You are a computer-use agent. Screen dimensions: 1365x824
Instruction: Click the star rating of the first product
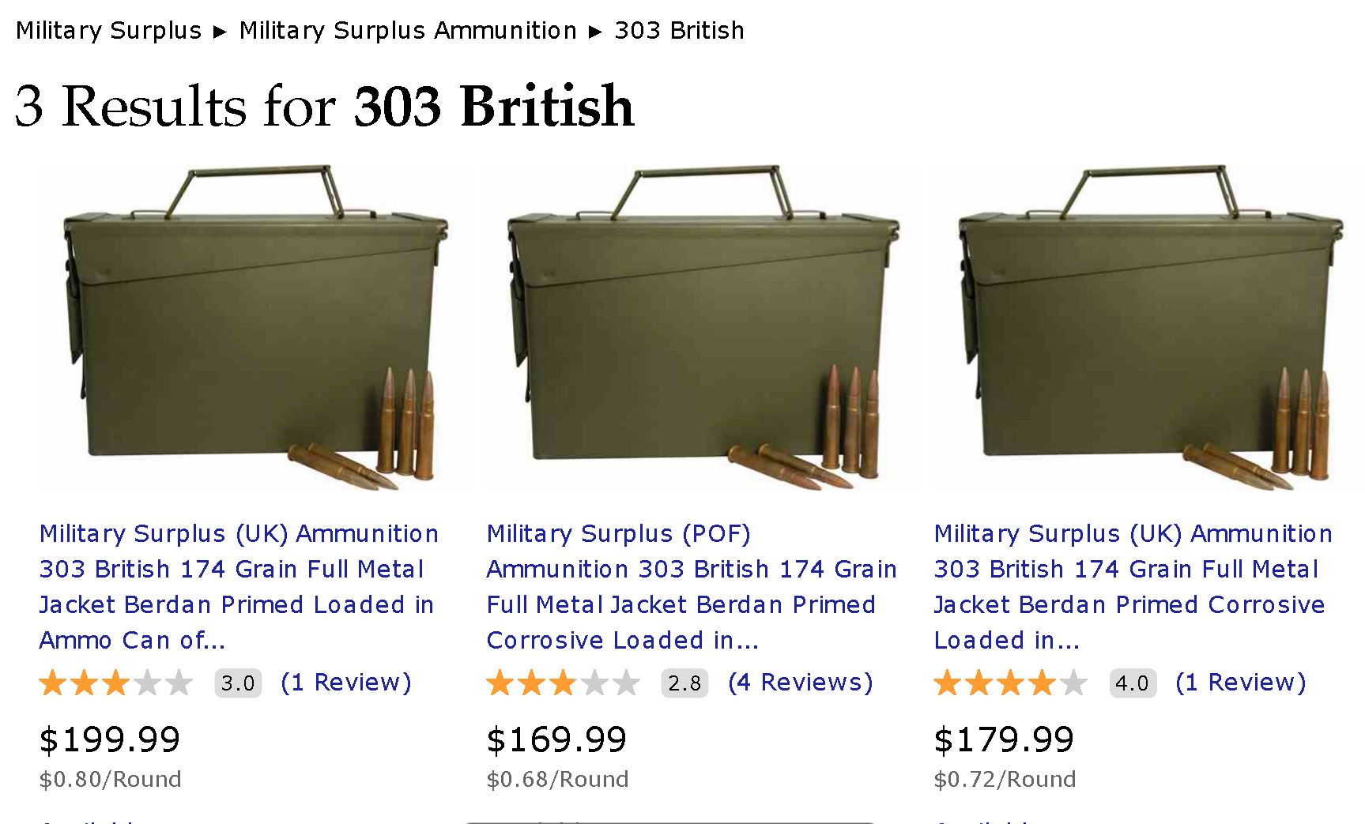116,683
